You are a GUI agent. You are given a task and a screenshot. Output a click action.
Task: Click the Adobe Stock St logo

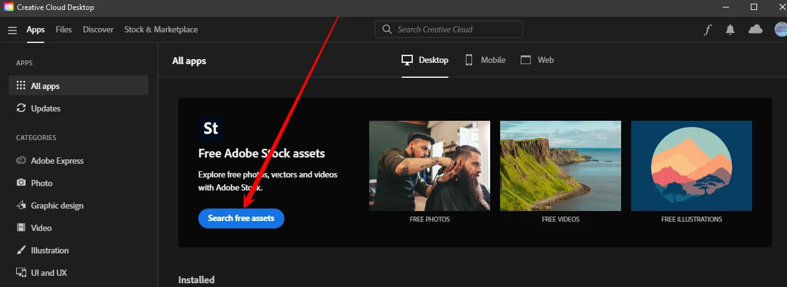coord(211,128)
